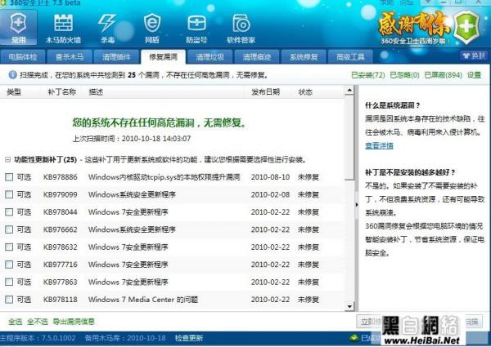491x347 pixels.
Task: Open the 防盗号 anti-theft icon
Action: pos(196,25)
